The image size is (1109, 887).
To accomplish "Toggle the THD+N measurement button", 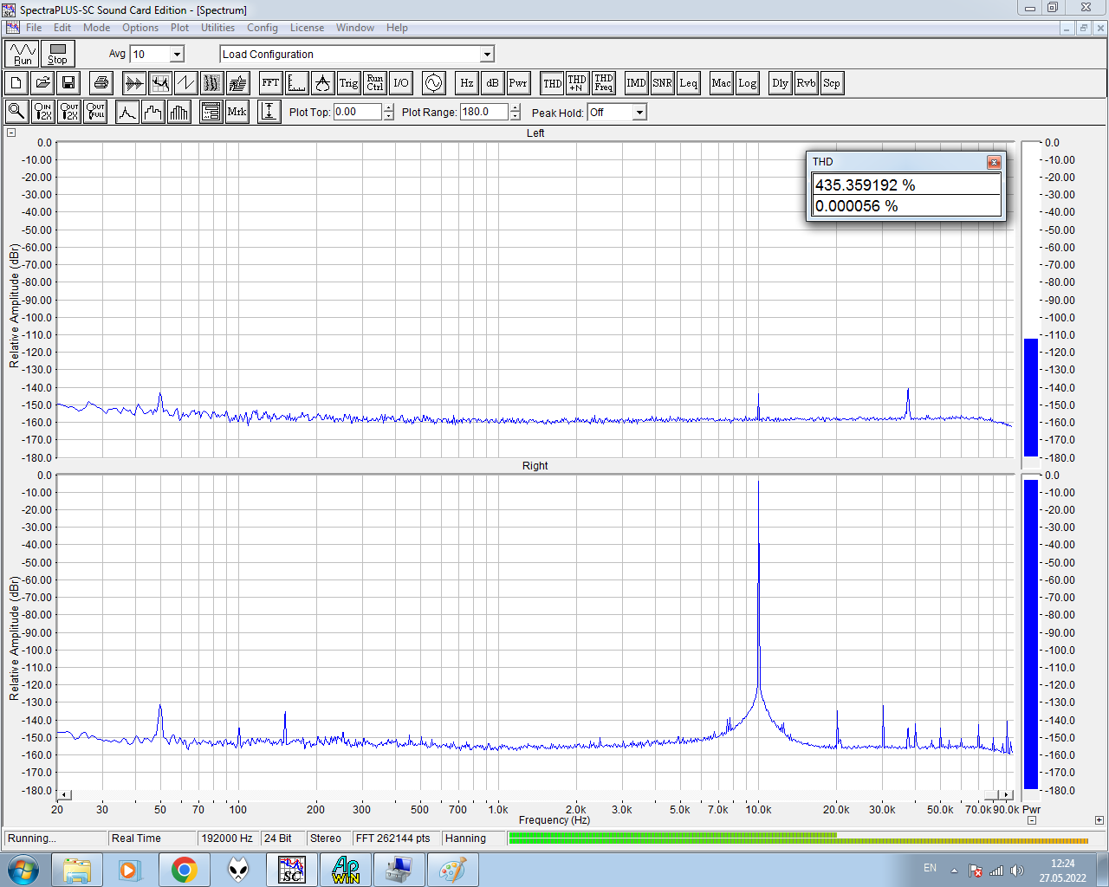I will [x=577, y=83].
